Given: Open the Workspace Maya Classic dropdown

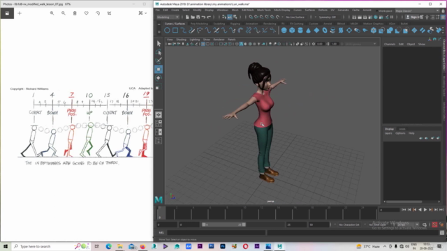Looking at the screenshot, I should click(417, 11).
